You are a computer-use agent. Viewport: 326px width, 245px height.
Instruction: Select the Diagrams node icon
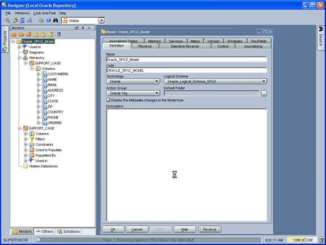26,52
